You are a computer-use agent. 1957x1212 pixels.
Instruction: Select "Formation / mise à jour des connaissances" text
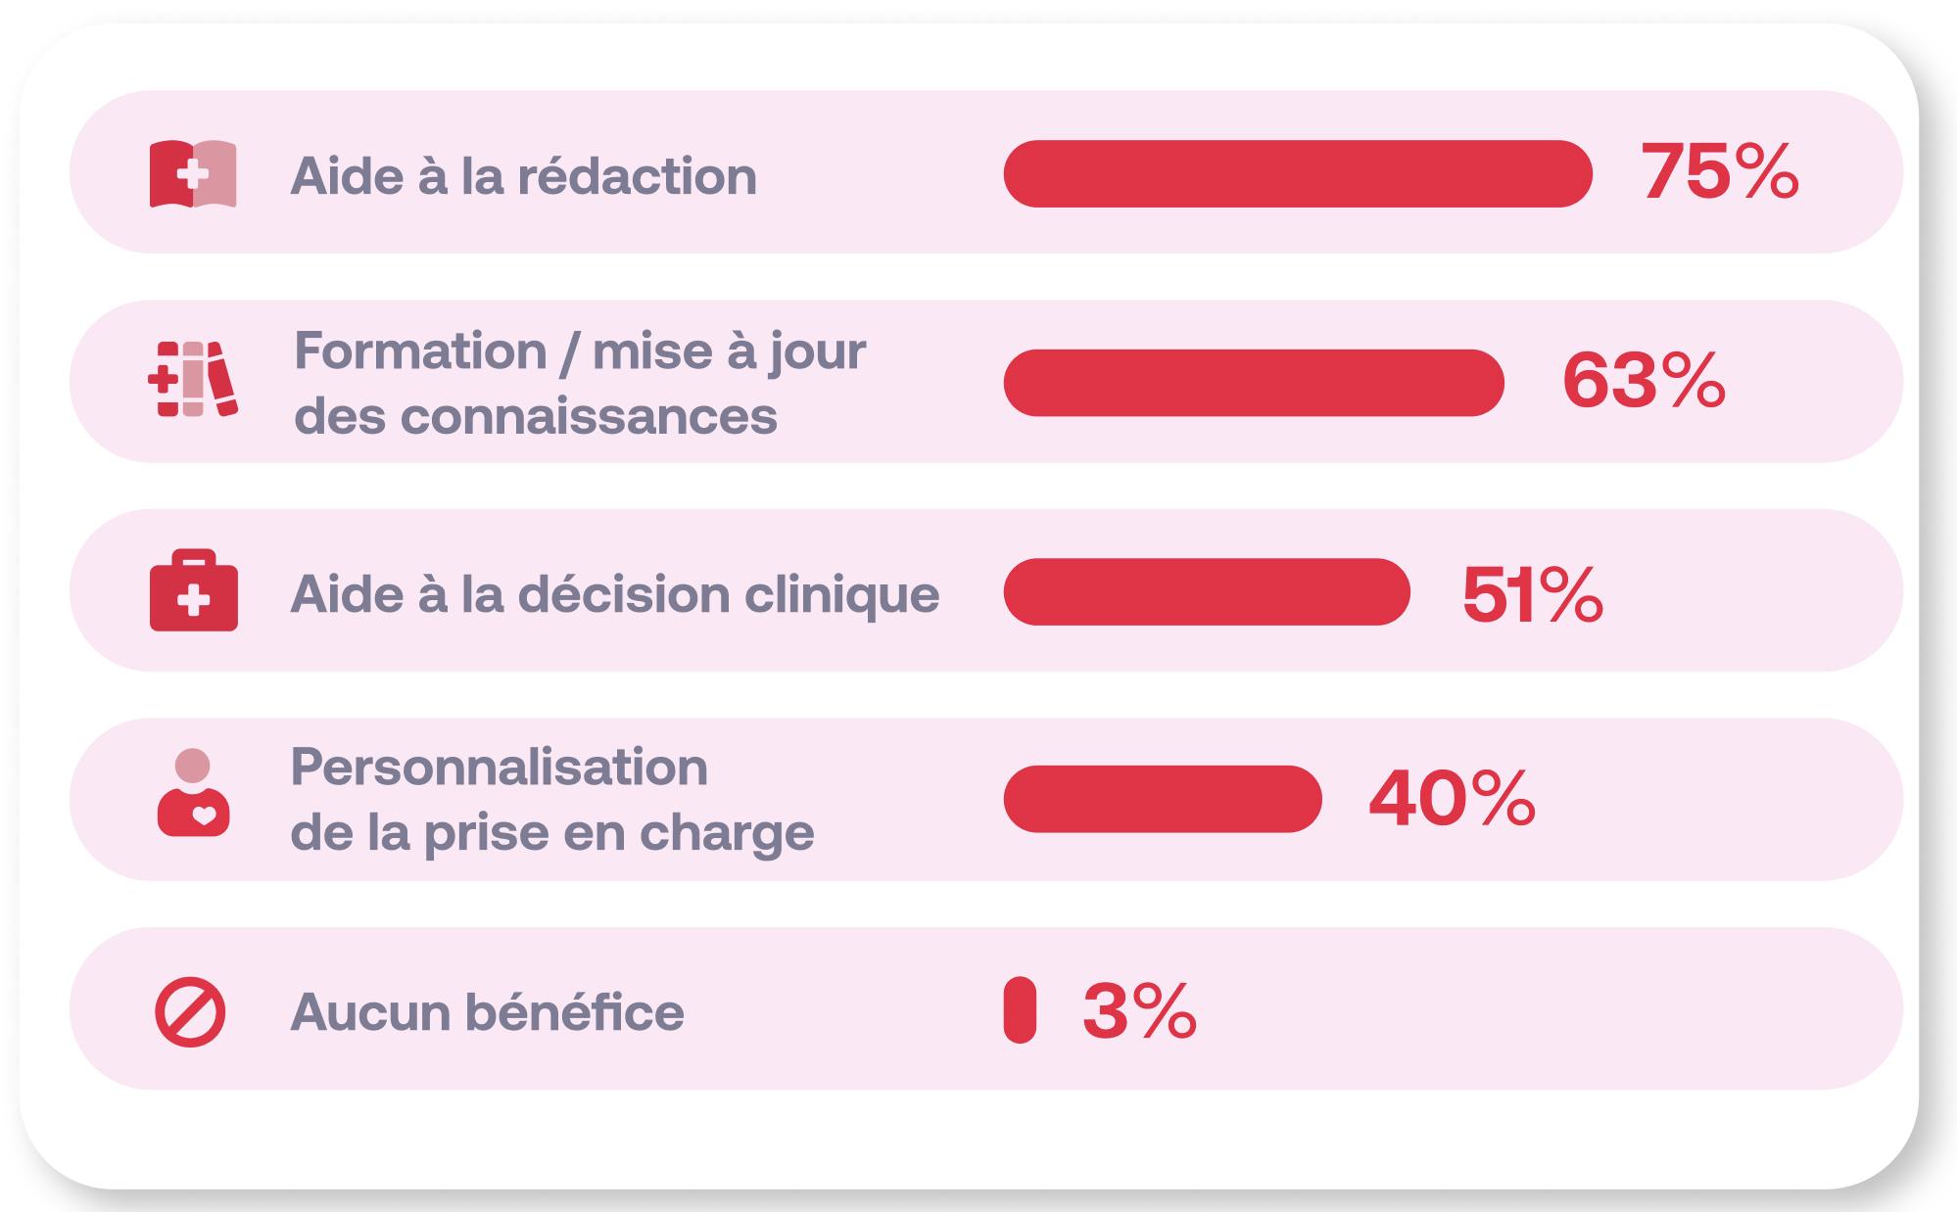coord(579,383)
